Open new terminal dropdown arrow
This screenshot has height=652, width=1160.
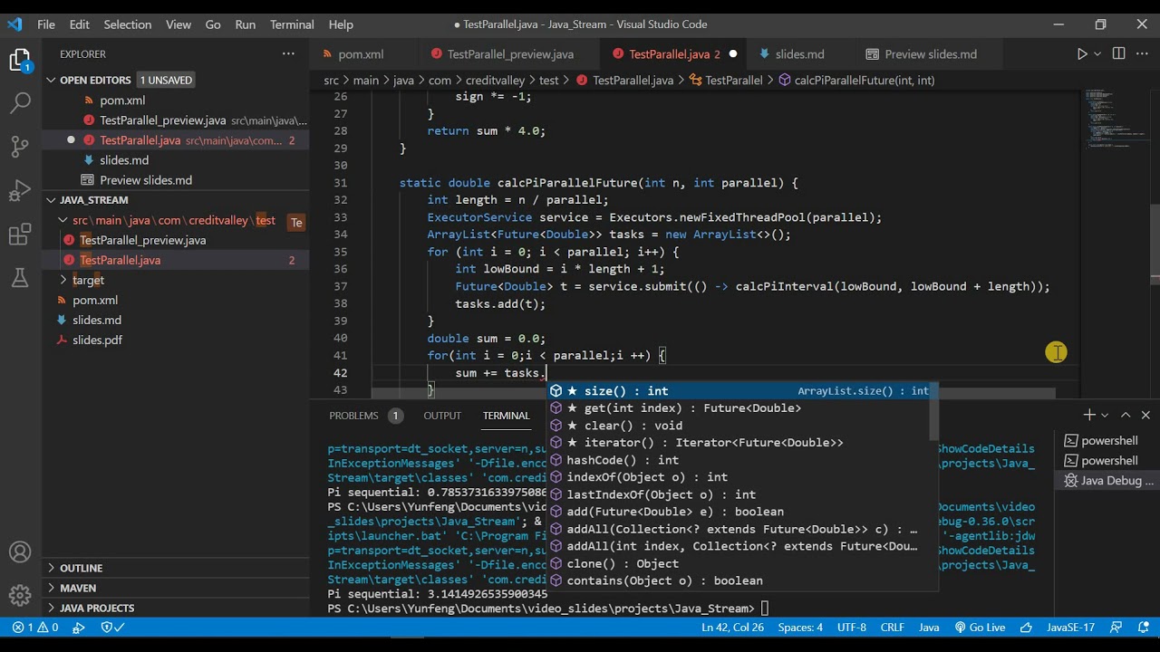pyautogui.click(x=1104, y=415)
